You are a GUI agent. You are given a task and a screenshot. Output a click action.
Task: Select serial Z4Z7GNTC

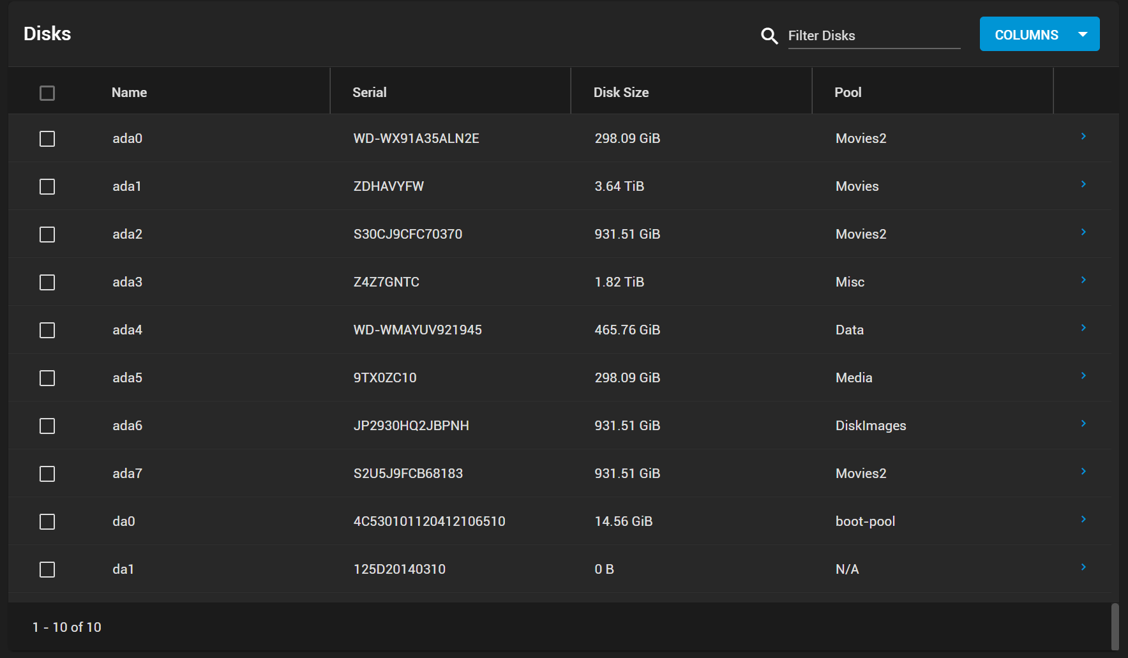pyautogui.click(x=386, y=282)
